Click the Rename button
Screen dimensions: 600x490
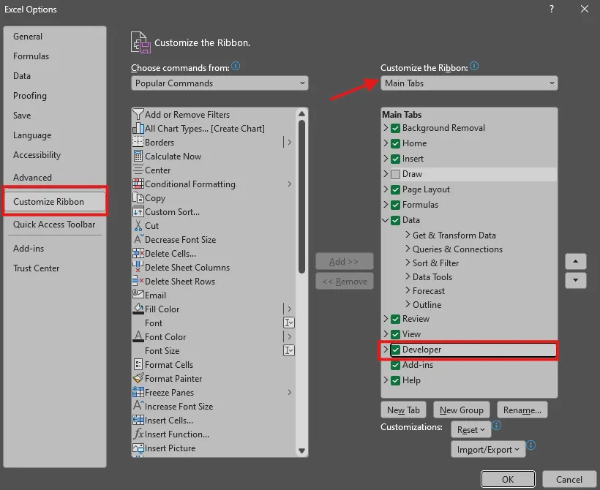coord(522,410)
